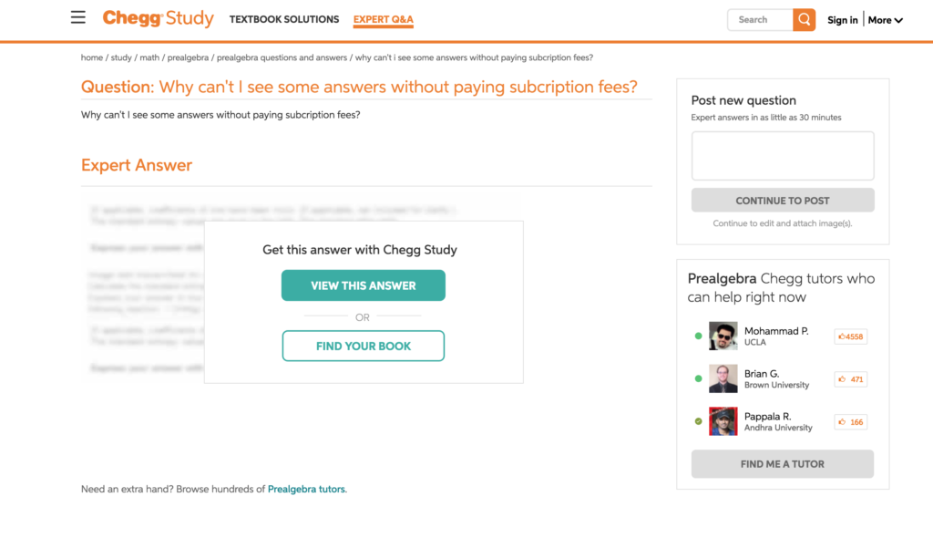933x538 pixels.
Task: Click Pappala R.'s 166 thumbs-up badge
Action: point(850,422)
